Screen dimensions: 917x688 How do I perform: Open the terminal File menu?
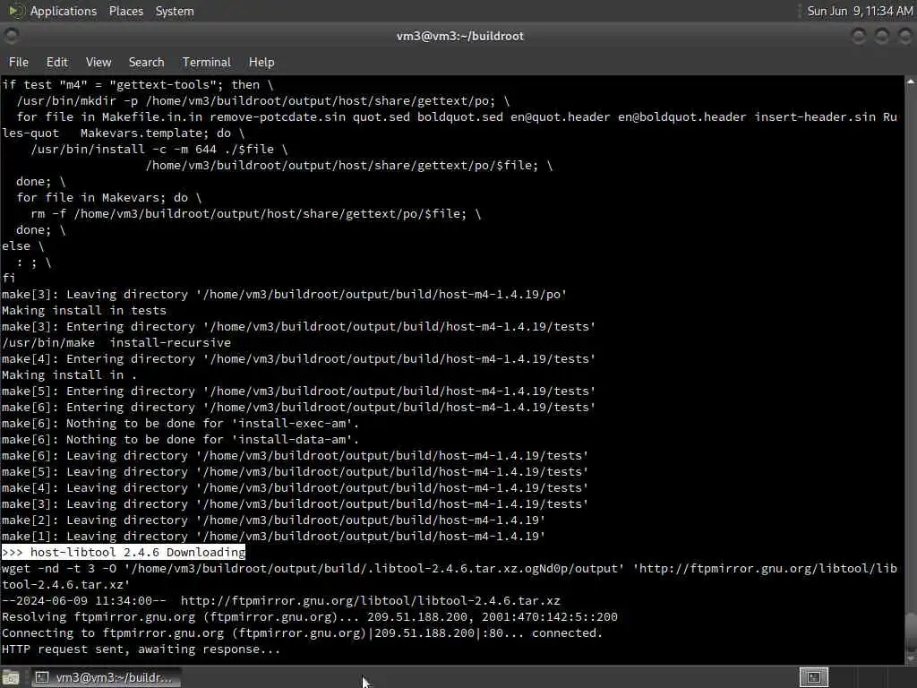pyautogui.click(x=18, y=62)
